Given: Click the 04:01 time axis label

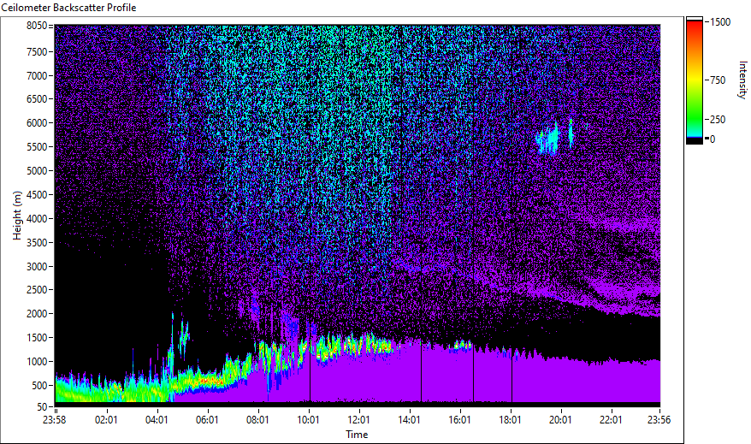Looking at the screenshot, I should point(157,420).
